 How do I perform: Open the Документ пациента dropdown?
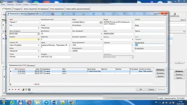101,39
